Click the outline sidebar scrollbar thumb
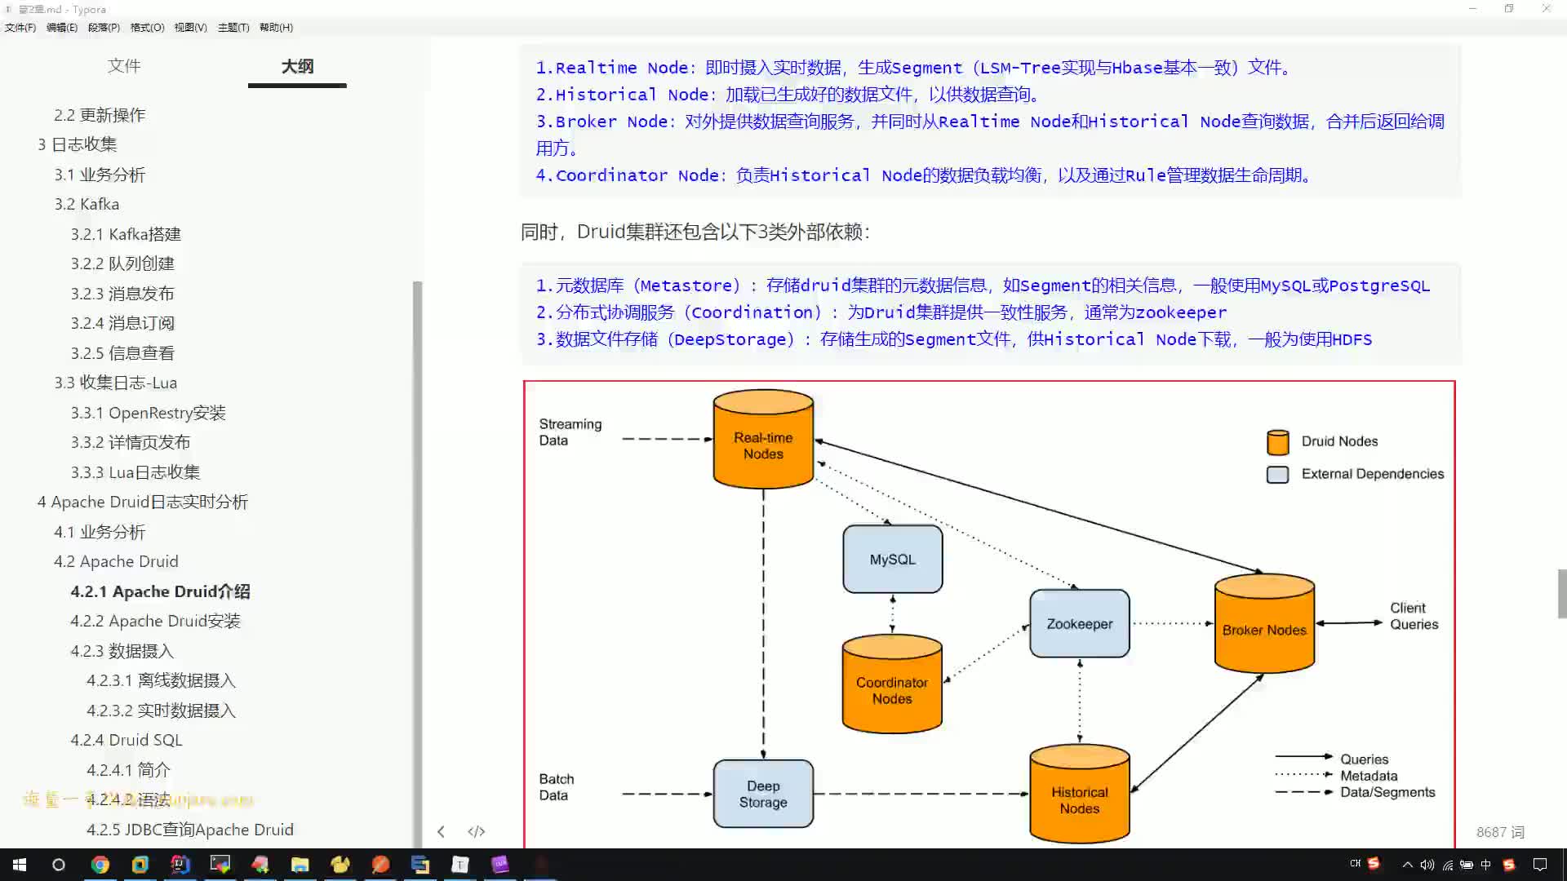1567x881 pixels. point(418,563)
